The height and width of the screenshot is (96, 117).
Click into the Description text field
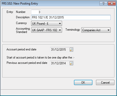click(71, 17)
